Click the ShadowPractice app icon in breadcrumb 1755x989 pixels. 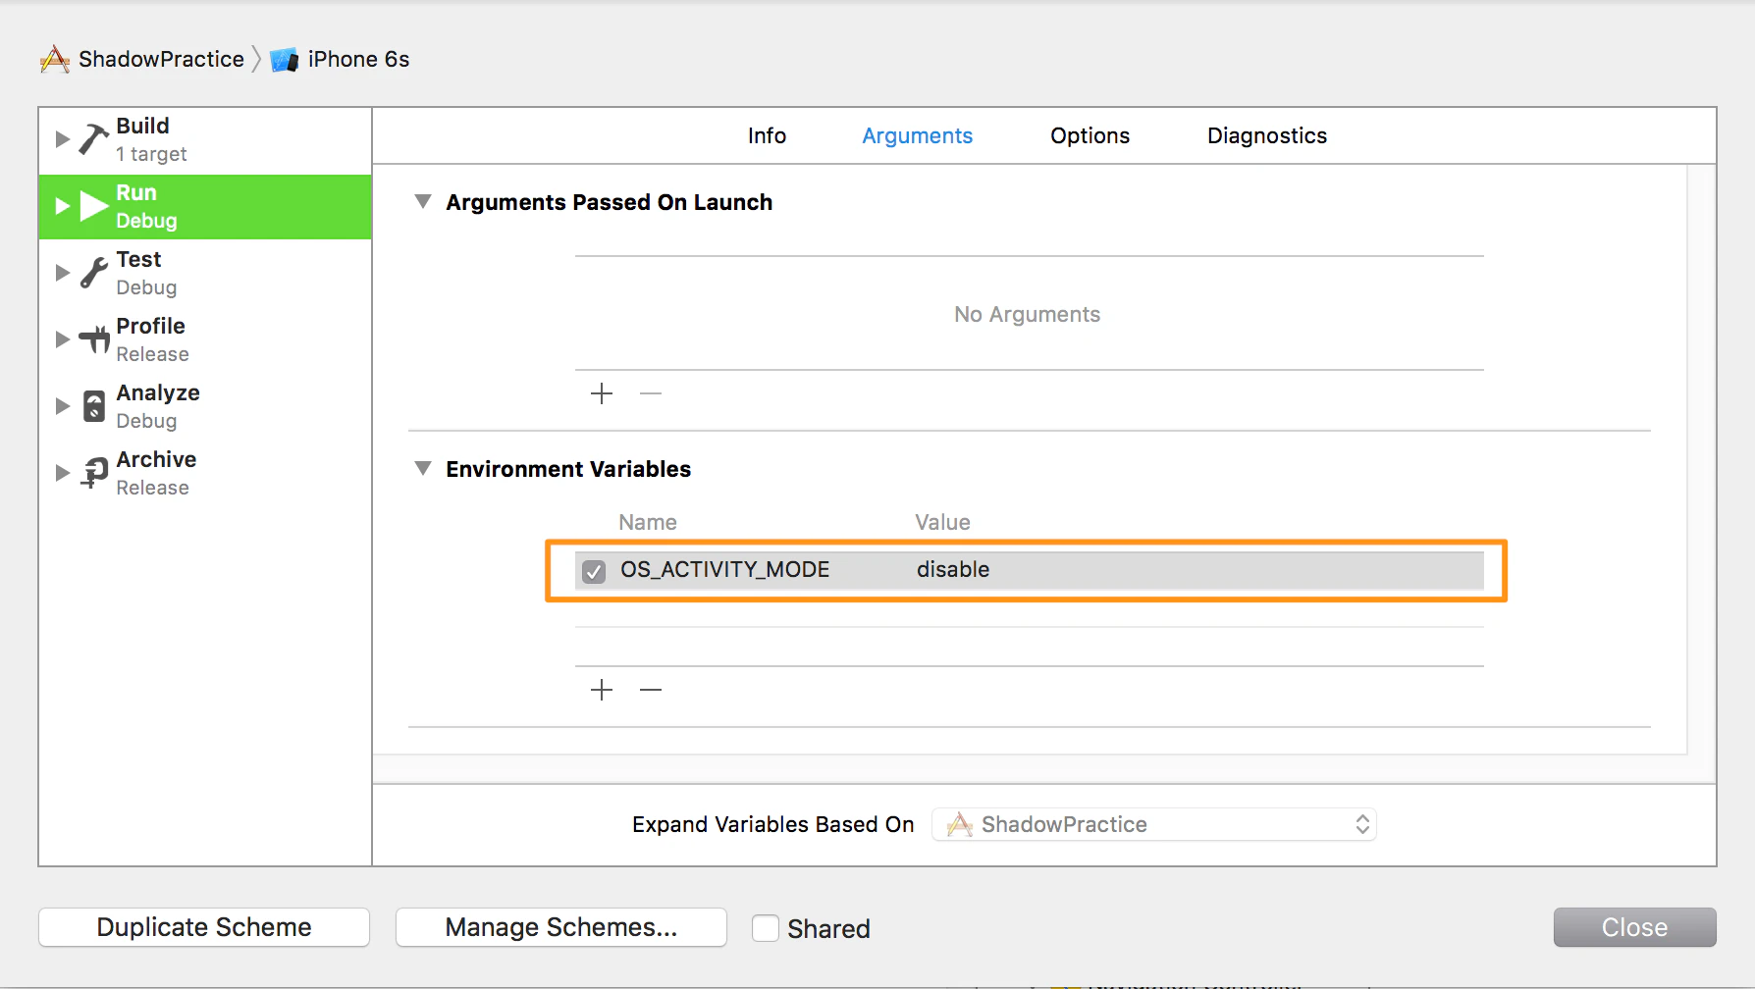point(55,60)
